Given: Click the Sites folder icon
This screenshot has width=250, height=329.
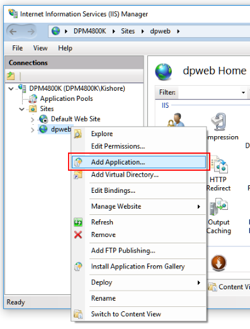Looking at the screenshot, I should [x=33, y=108].
